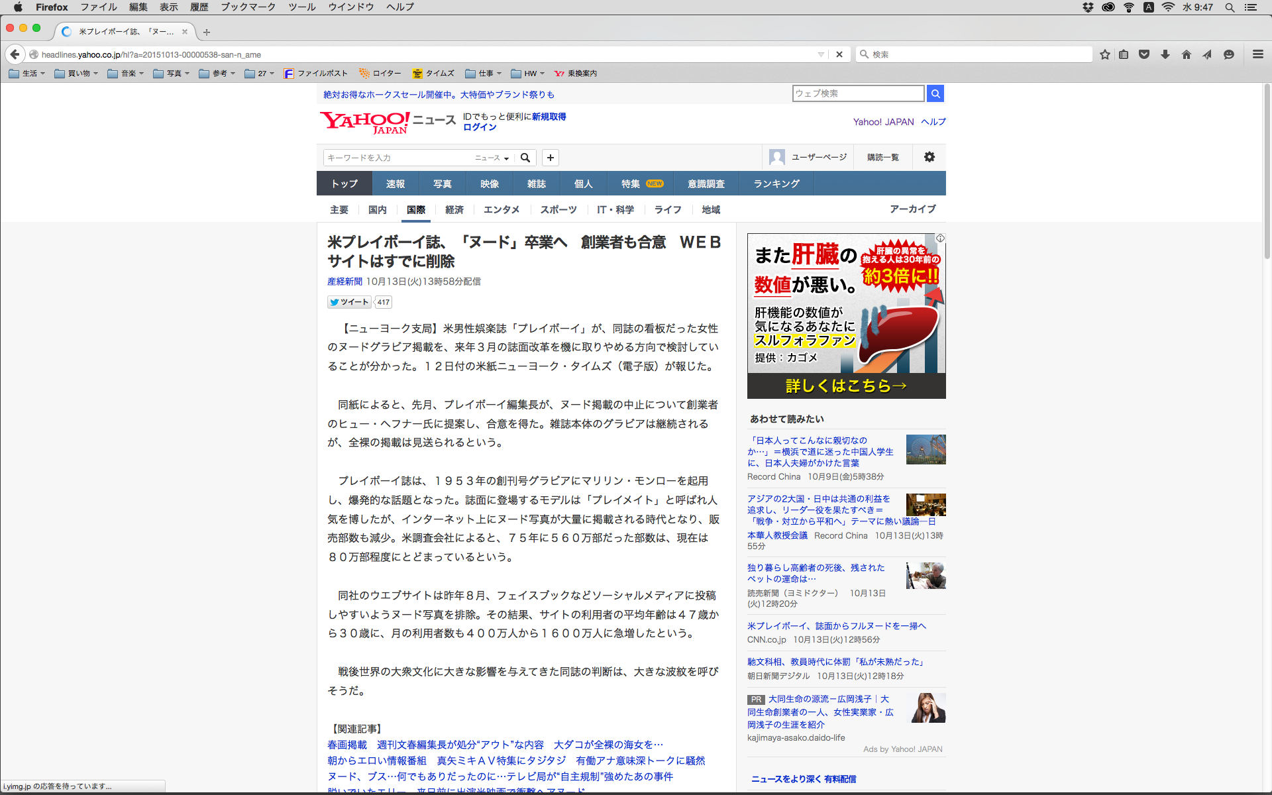Click the Pocket save icon
1272x795 pixels.
(x=1144, y=54)
